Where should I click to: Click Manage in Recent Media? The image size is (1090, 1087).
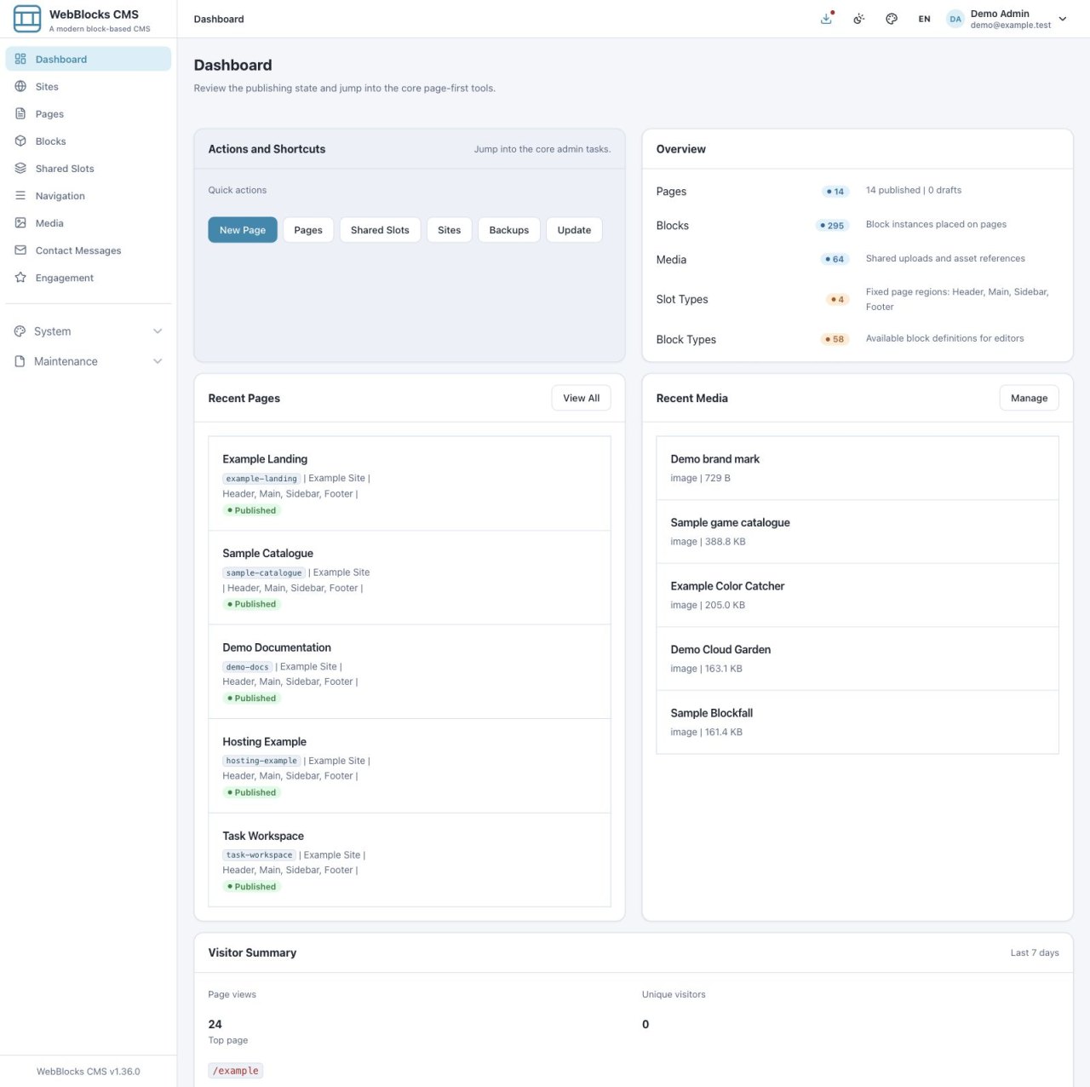[1030, 398]
